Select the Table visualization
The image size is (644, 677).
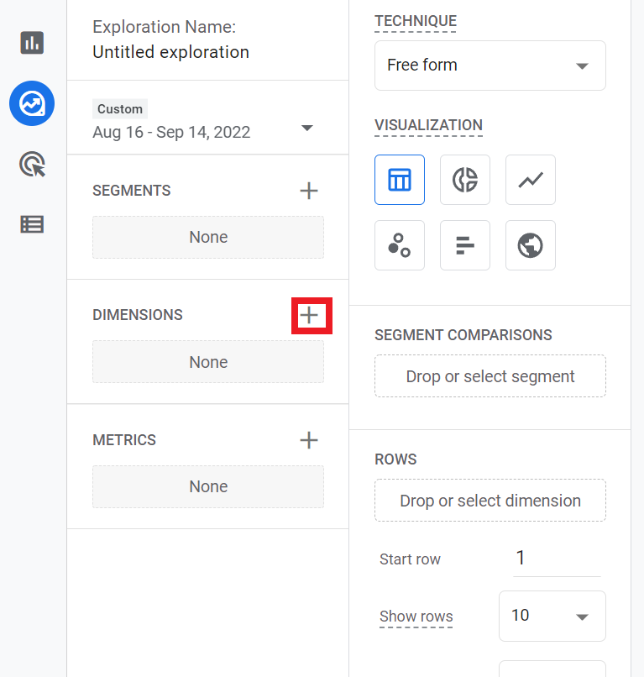(400, 180)
